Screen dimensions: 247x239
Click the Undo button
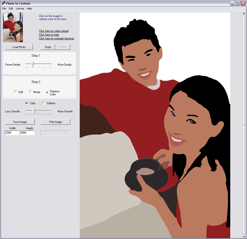[x=48, y=47]
